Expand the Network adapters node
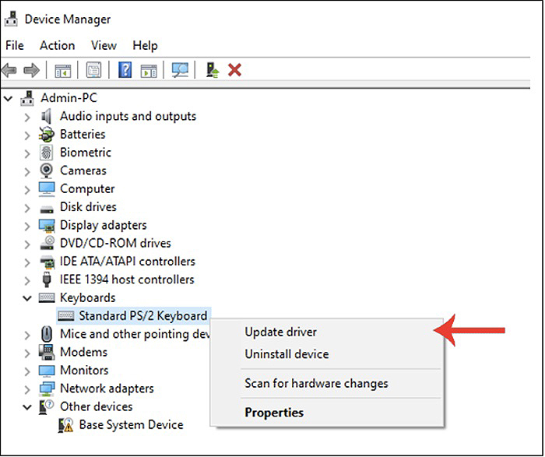This screenshot has width=545, height=457. (27, 388)
